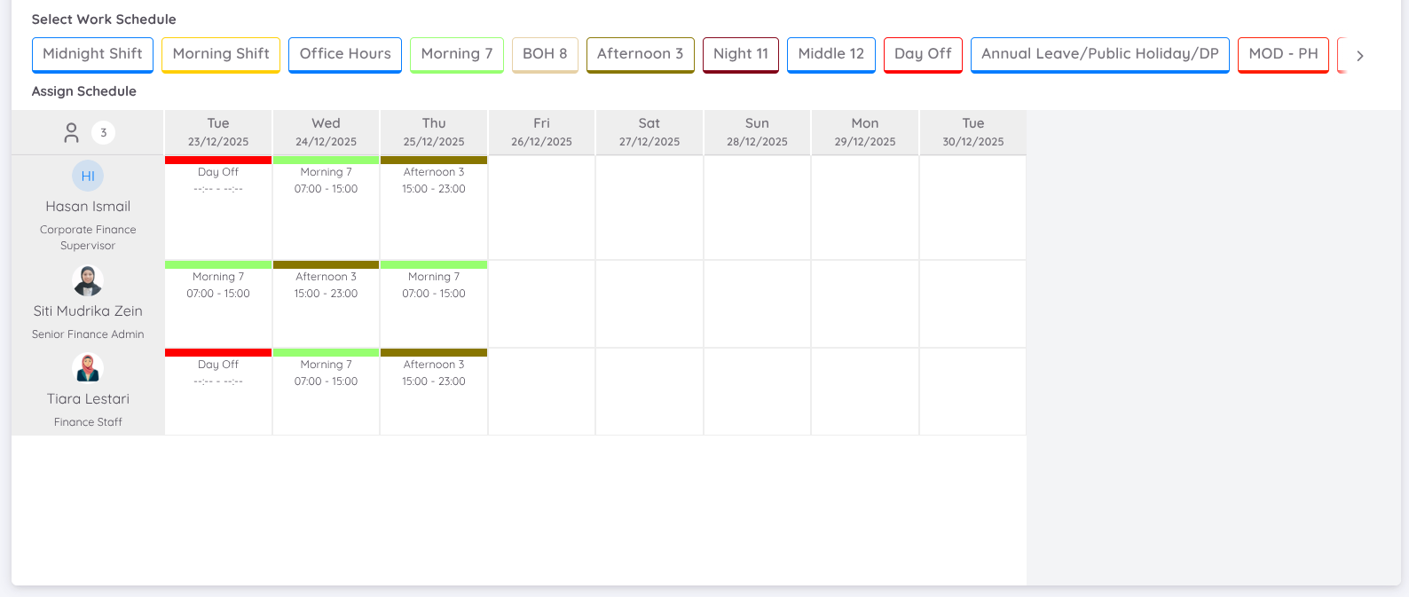This screenshot has width=1409, height=597.
Task: Click Sun 28/12/2025 column header
Action: [x=757, y=132]
